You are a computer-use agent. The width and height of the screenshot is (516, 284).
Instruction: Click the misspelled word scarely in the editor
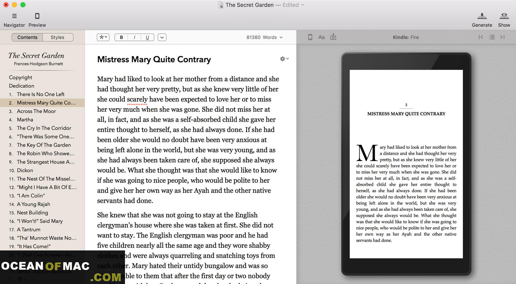[x=137, y=99]
